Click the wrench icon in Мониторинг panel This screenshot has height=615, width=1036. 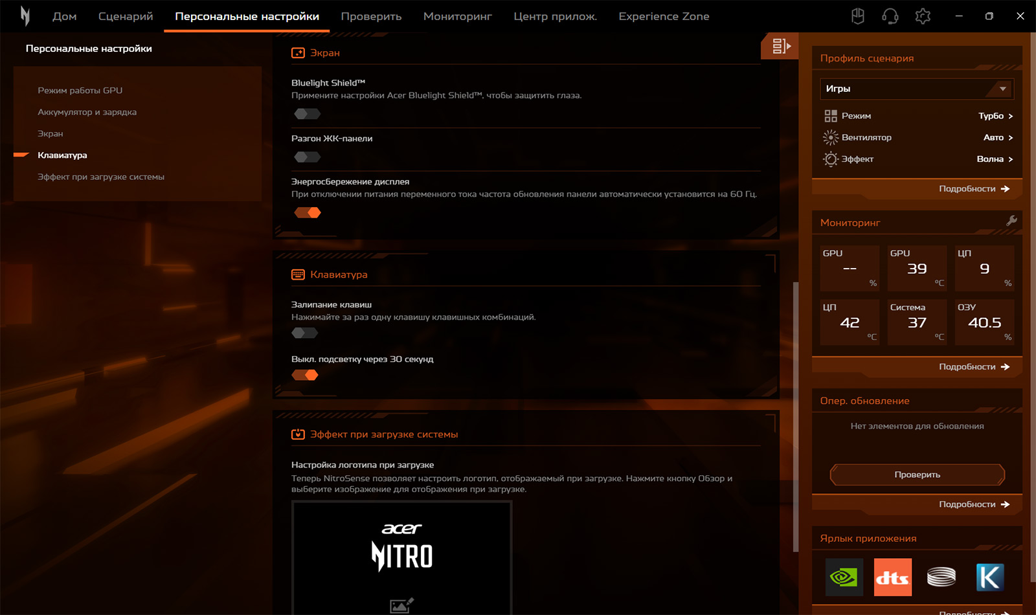pos(1011,221)
